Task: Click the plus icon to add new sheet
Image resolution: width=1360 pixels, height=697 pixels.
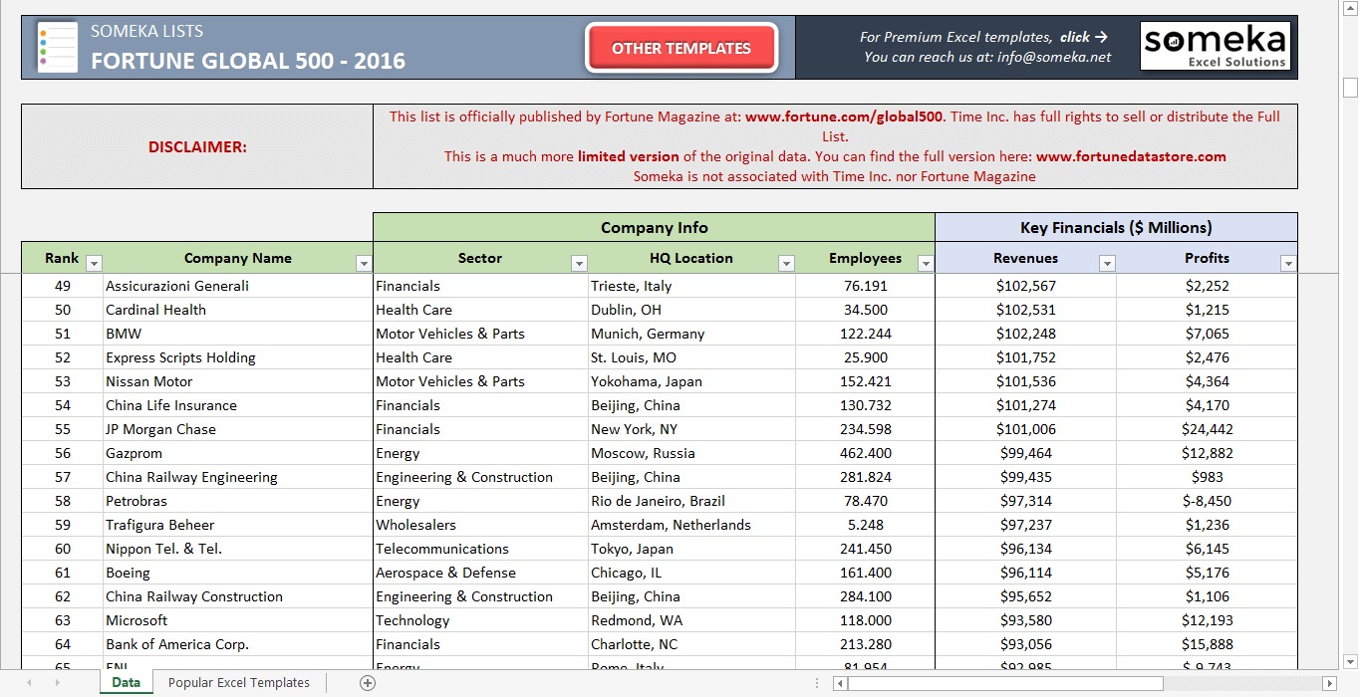Action: [x=367, y=682]
